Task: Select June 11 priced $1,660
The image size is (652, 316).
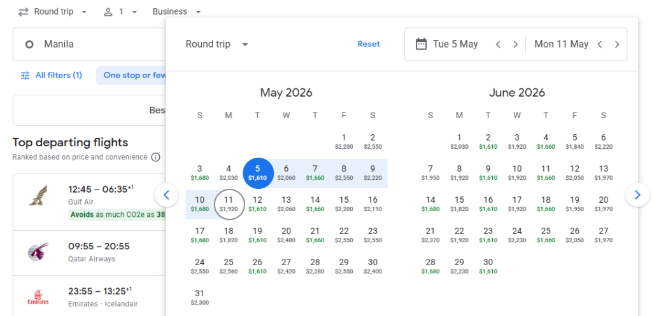Action: (x=546, y=173)
